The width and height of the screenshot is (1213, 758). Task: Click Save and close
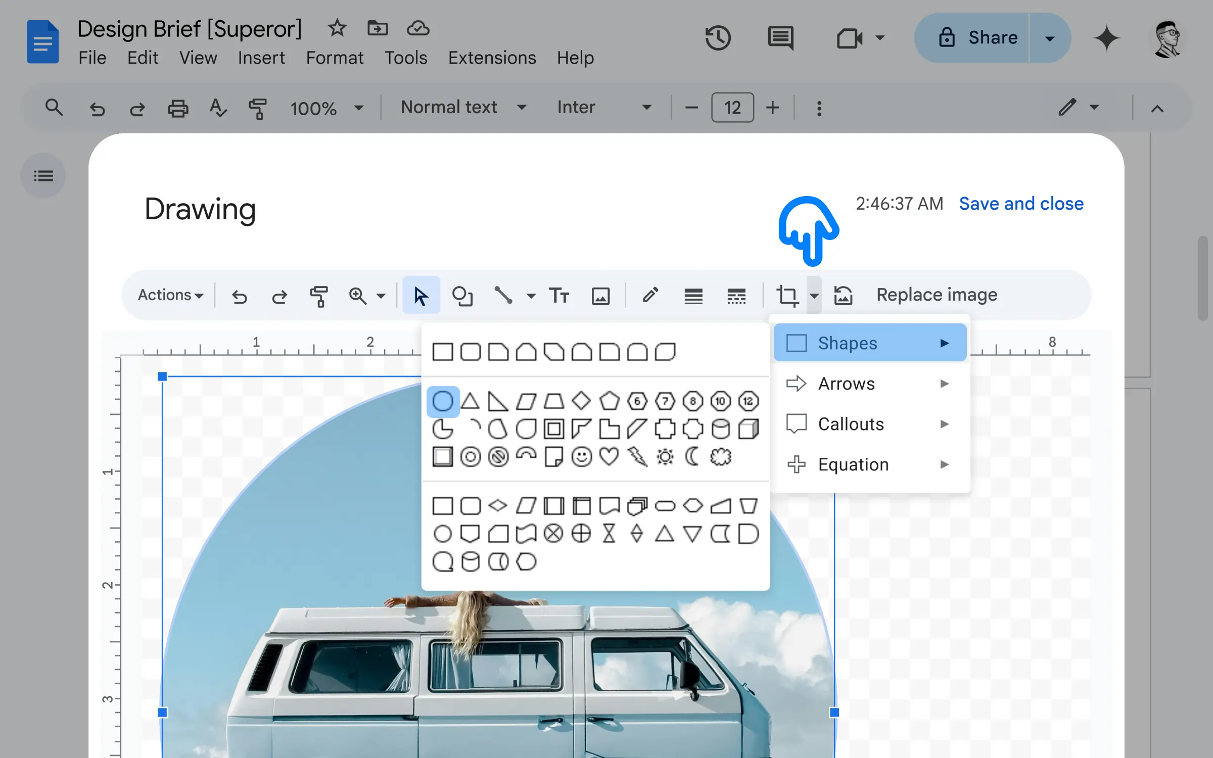1021,204
